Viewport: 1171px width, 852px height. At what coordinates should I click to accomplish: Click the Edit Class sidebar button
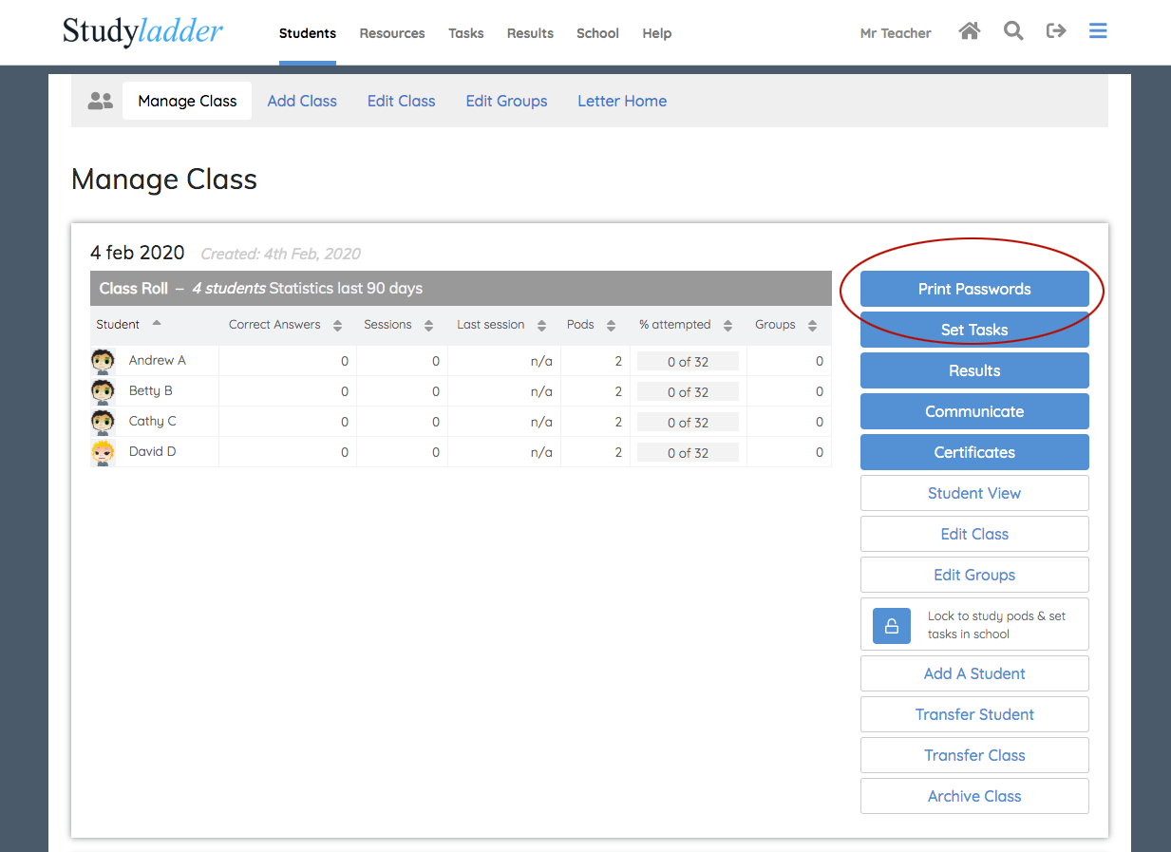(974, 534)
